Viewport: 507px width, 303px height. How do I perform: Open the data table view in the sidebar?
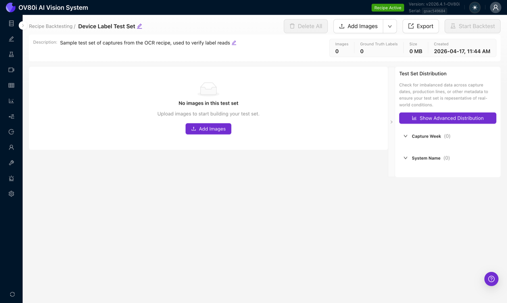point(11,85)
